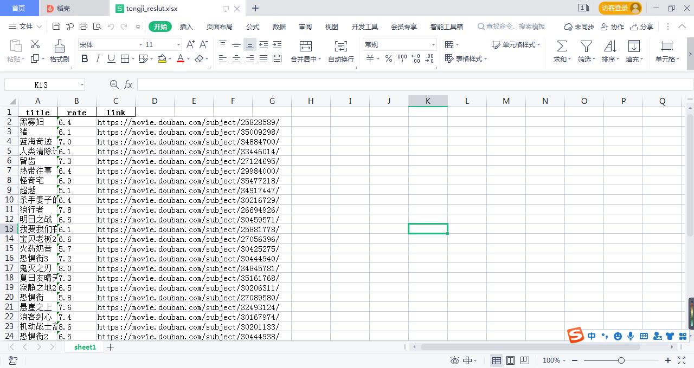
Task: Add a new sheet with plus button
Action: (x=110, y=347)
